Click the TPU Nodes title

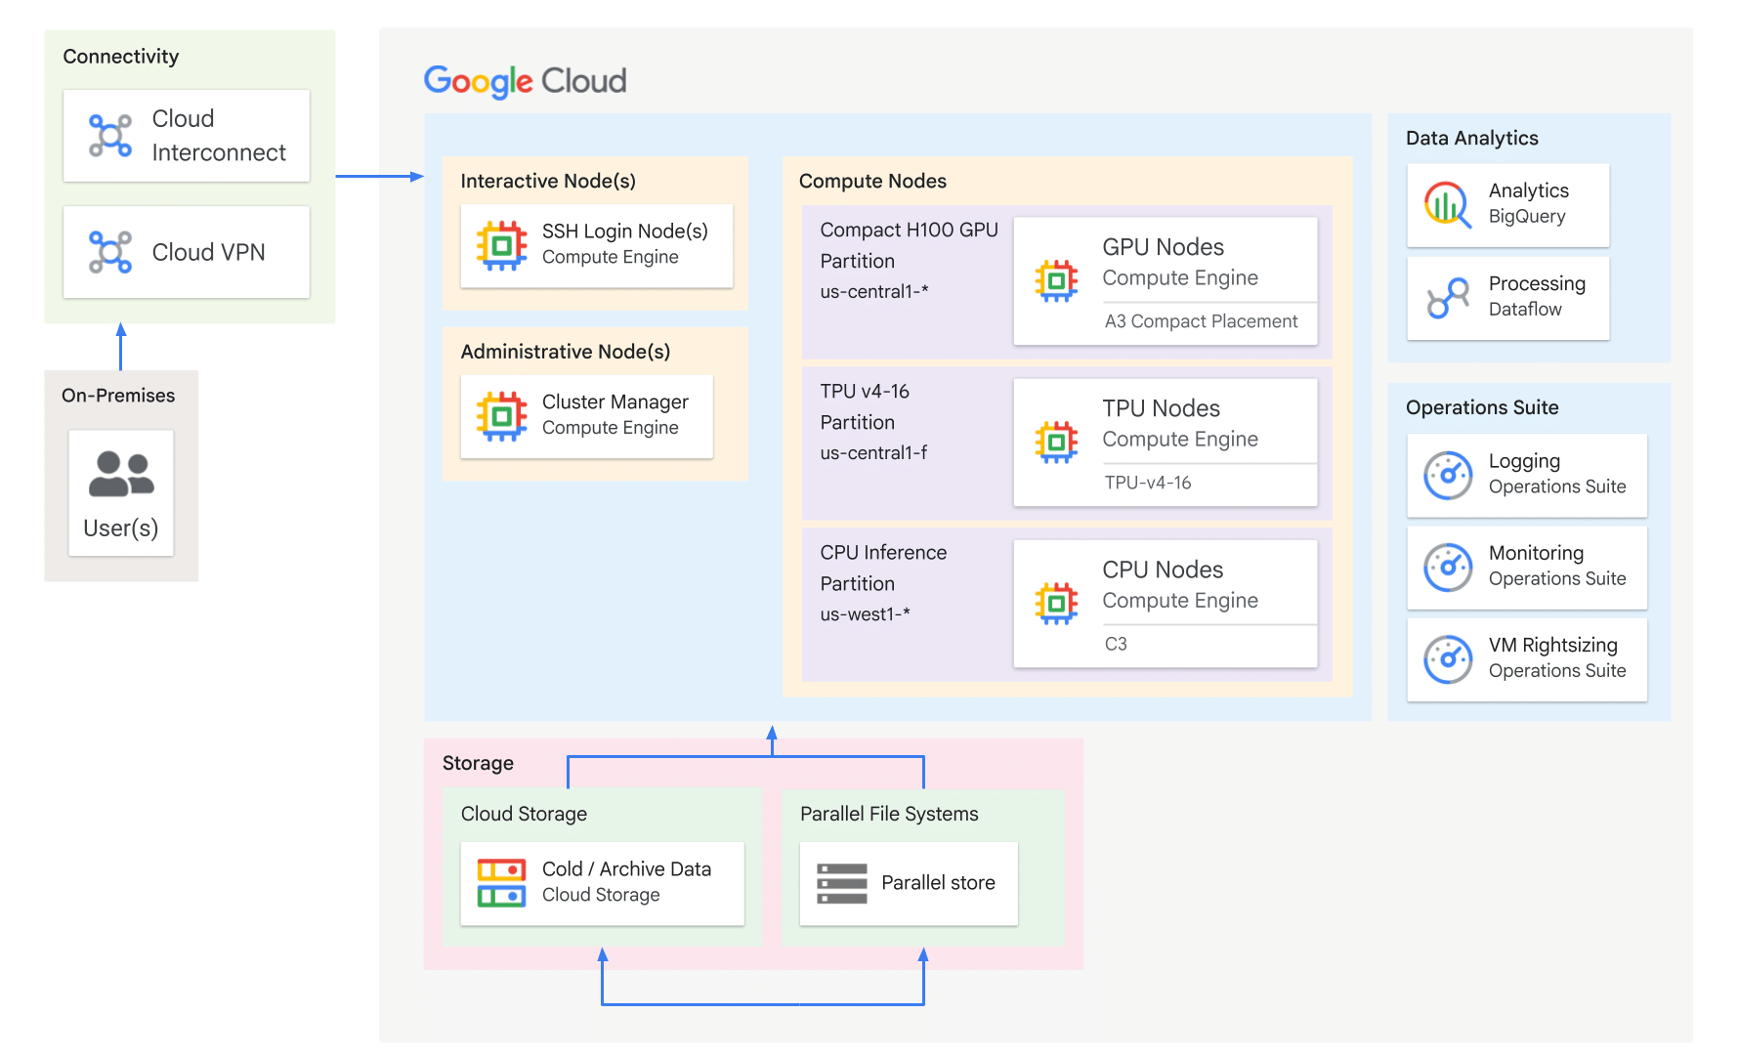click(x=1162, y=408)
